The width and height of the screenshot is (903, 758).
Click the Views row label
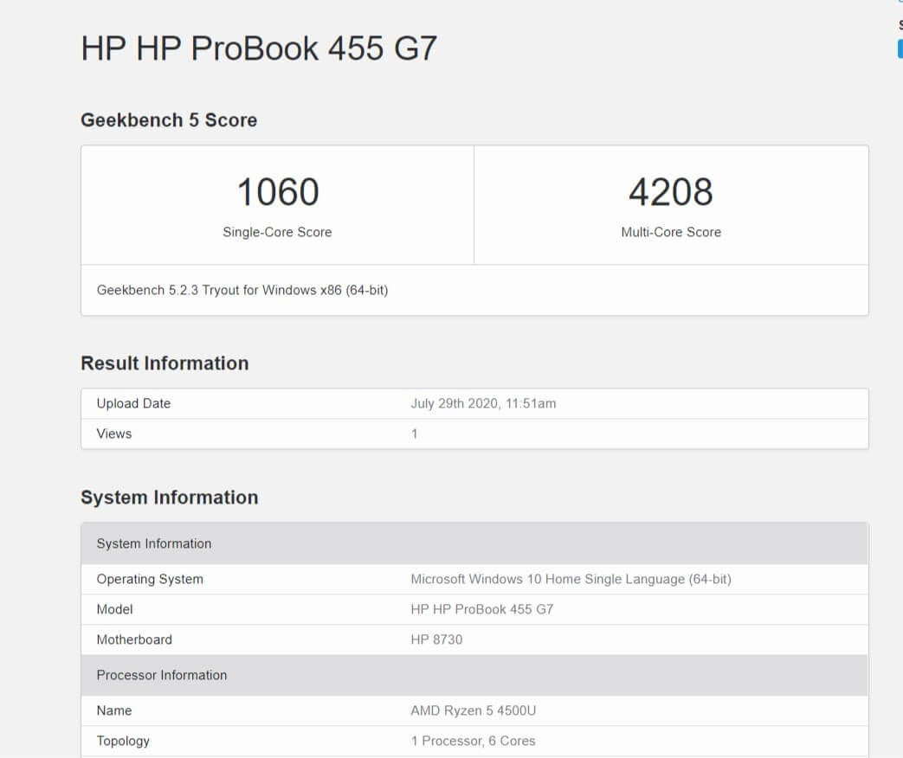point(114,434)
